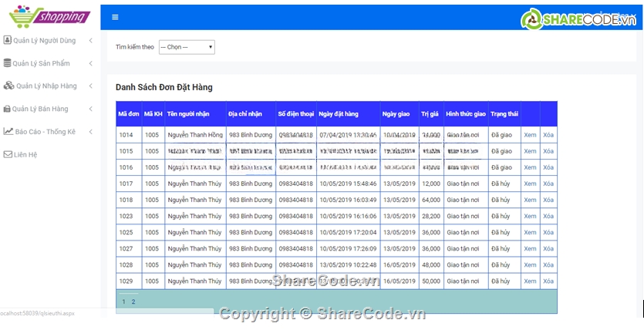Open Quản Lý Bán Hàng menu

pos(40,109)
